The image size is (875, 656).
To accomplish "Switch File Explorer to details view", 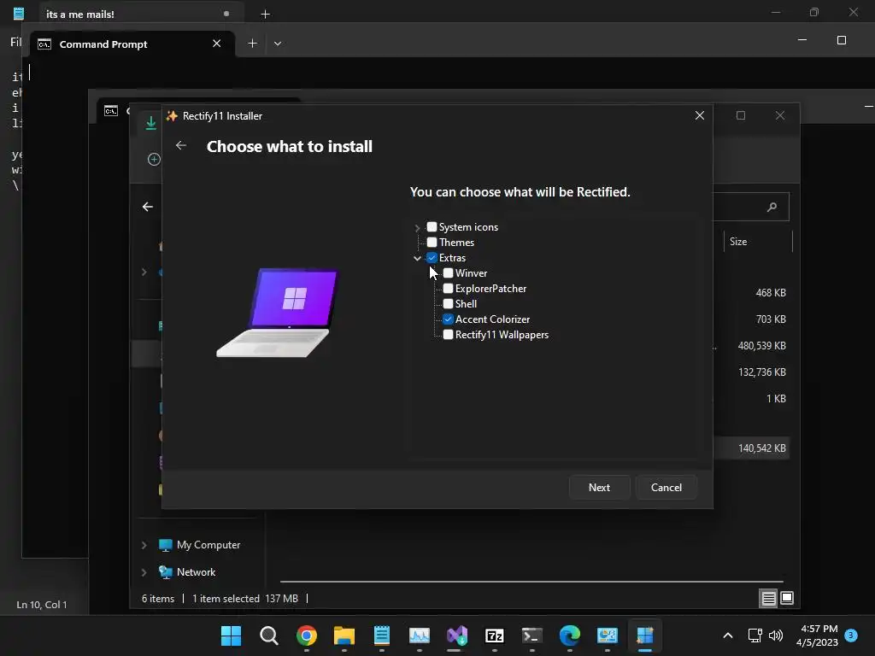I will click(768, 599).
